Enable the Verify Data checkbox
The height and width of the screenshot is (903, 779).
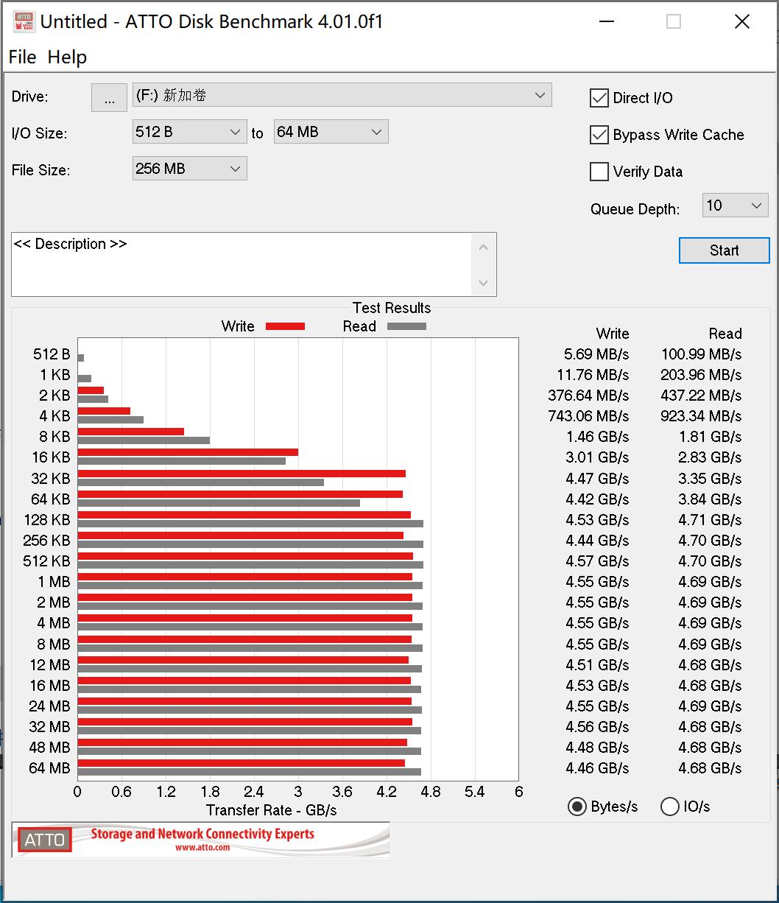tap(599, 171)
